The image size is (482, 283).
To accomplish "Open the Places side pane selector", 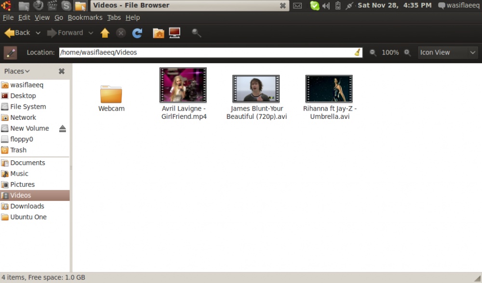I will click(17, 71).
